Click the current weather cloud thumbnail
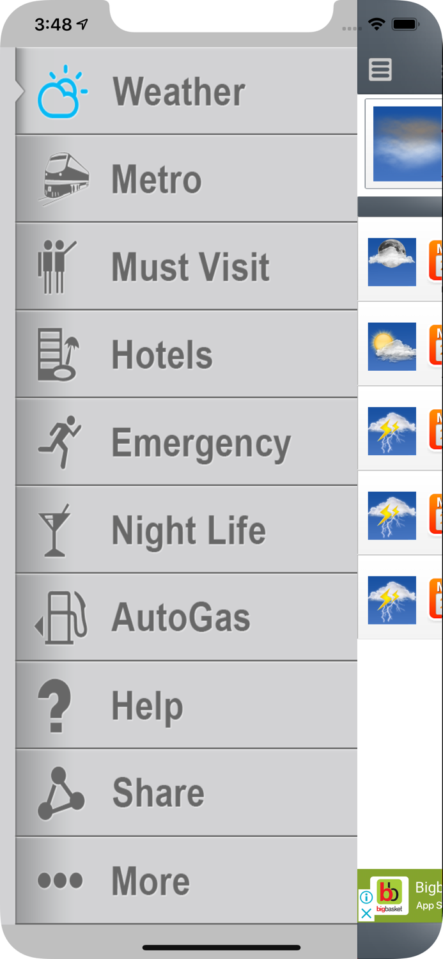Image resolution: width=443 pixels, height=959 pixels. [x=407, y=143]
